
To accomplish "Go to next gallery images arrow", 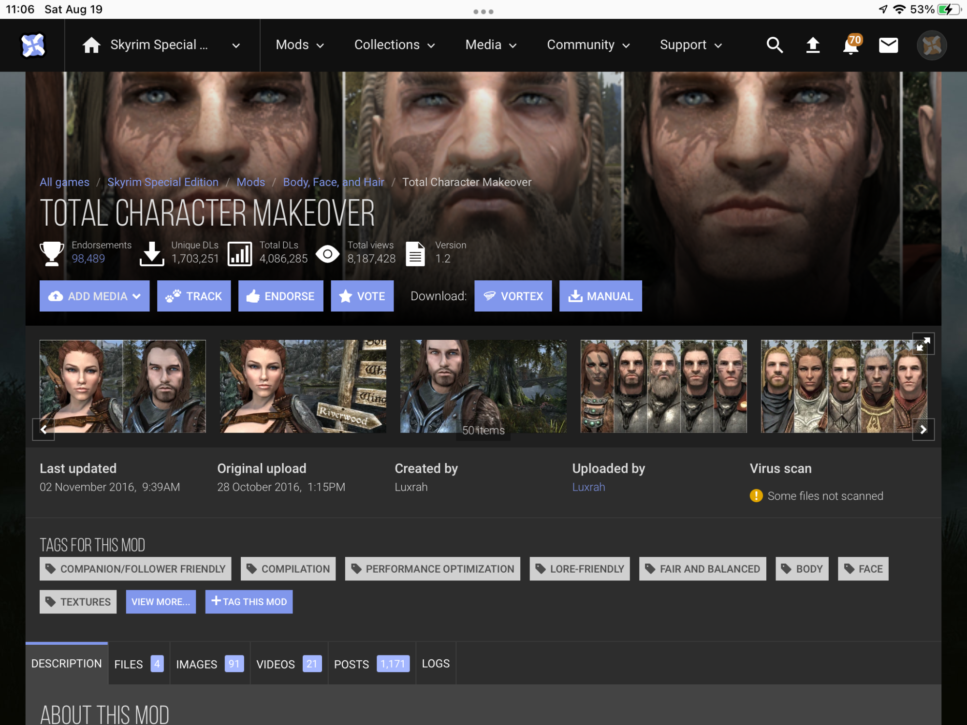I will click(x=923, y=429).
